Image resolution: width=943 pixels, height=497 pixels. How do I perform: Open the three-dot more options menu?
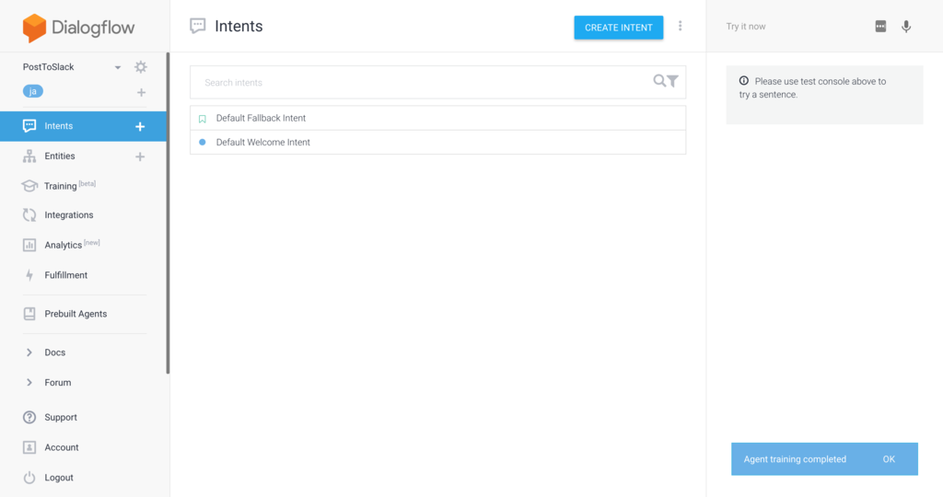[681, 26]
